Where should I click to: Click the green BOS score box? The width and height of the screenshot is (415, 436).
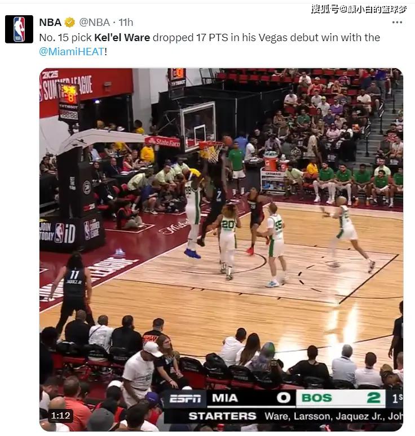click(341, 398)
